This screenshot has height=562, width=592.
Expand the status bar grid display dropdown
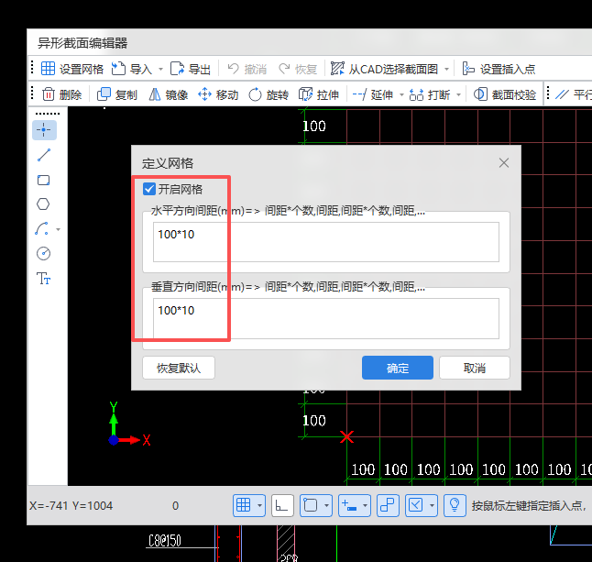(x=259, y=505)
